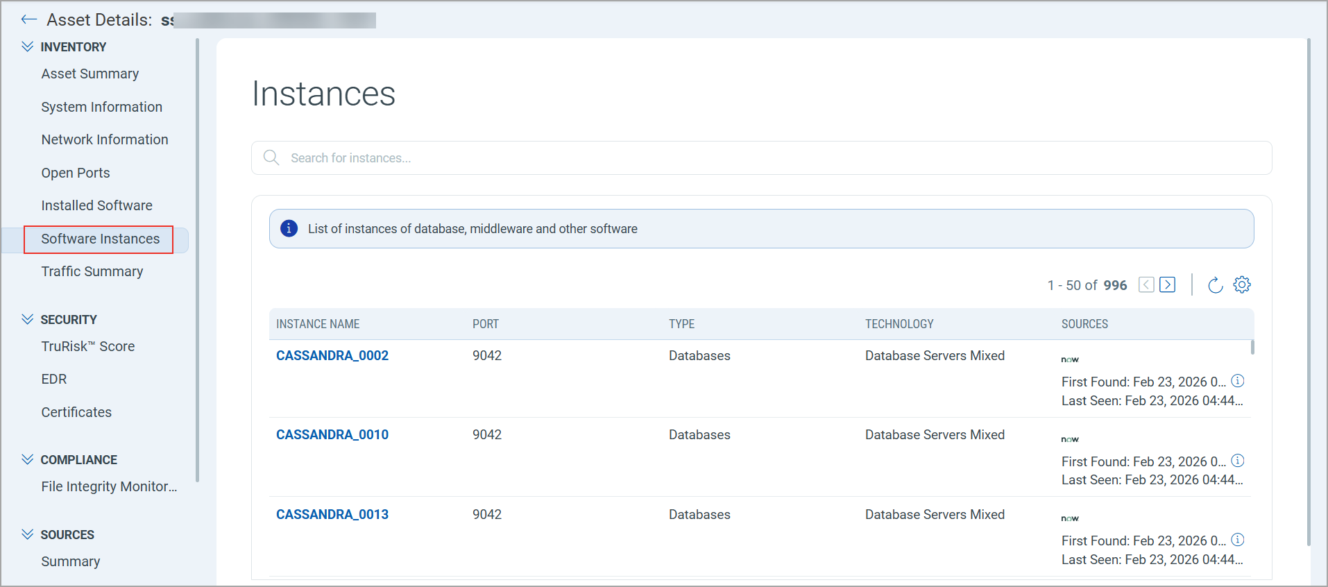Click info icon for CASSANDRA_0010 source
Screen dimensions: 1328x587
(x=1238, y=461)
